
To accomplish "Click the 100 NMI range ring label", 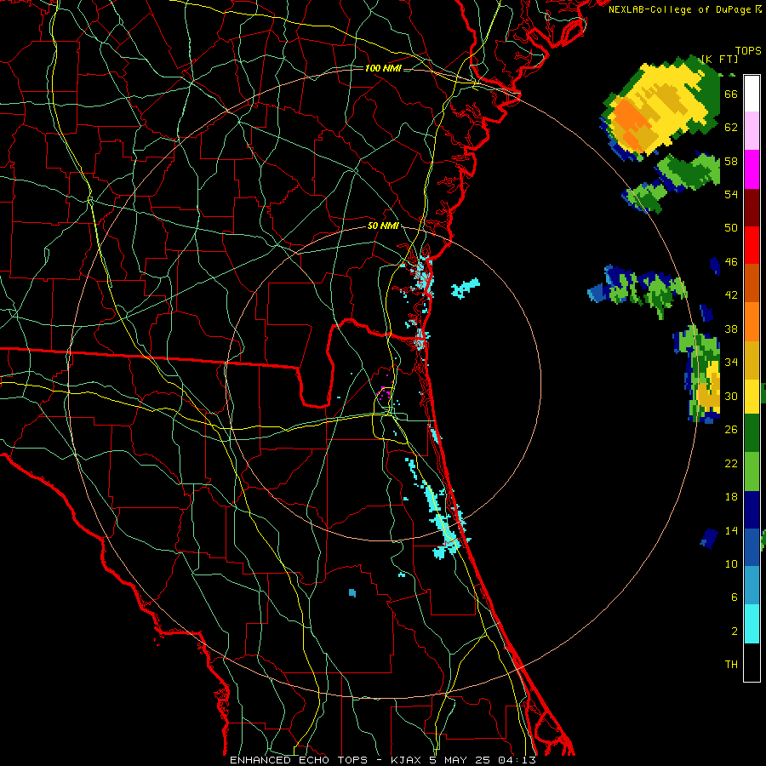I will [383, 68].
